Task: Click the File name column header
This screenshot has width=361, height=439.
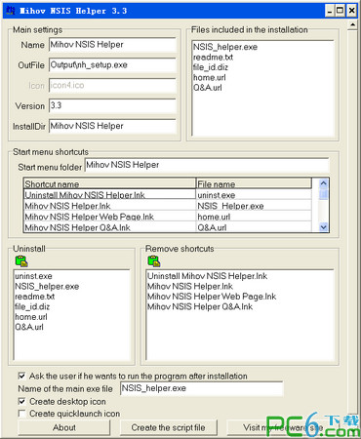Action: click(x=254, y=183)
